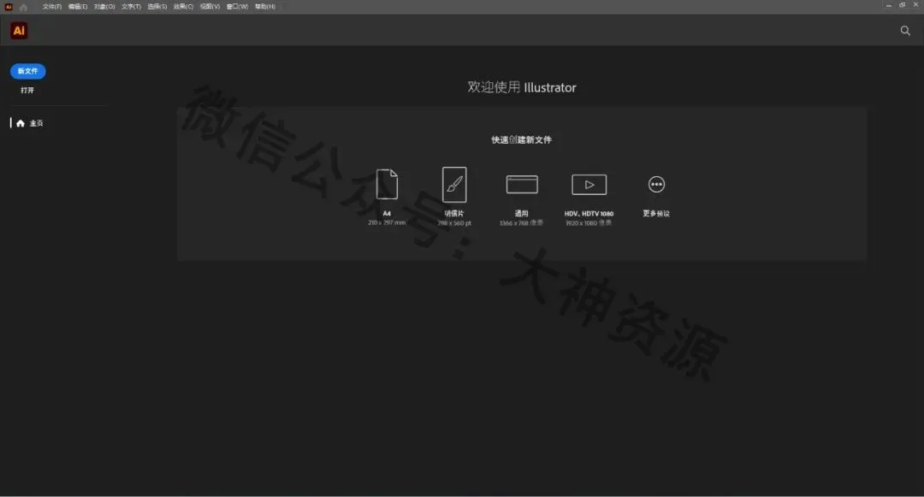Open the 窗口(W) menu
The height and width of the screenshot is (497, 924).
238,7
